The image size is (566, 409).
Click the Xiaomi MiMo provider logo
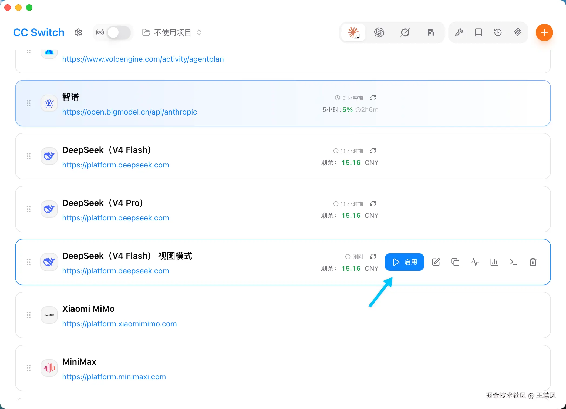point(49,315)
